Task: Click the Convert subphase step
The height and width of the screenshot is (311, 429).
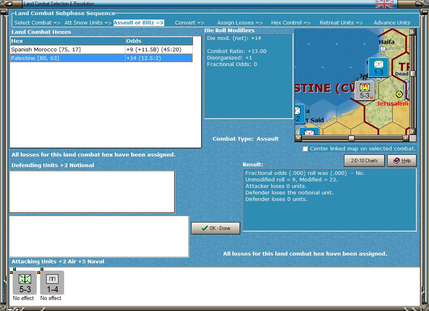Action: click(189, 23)
